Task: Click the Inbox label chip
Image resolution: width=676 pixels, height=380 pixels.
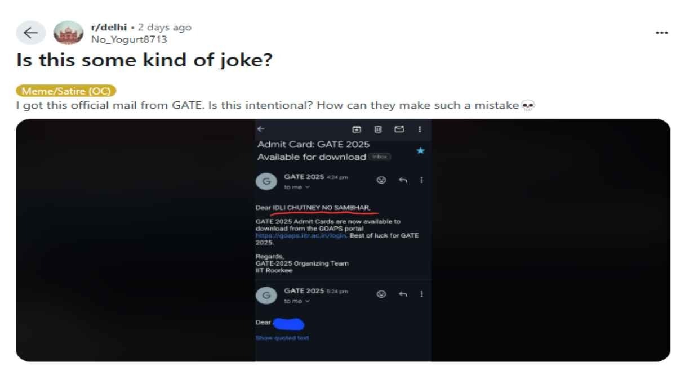Action: click(x=381, y=157)
